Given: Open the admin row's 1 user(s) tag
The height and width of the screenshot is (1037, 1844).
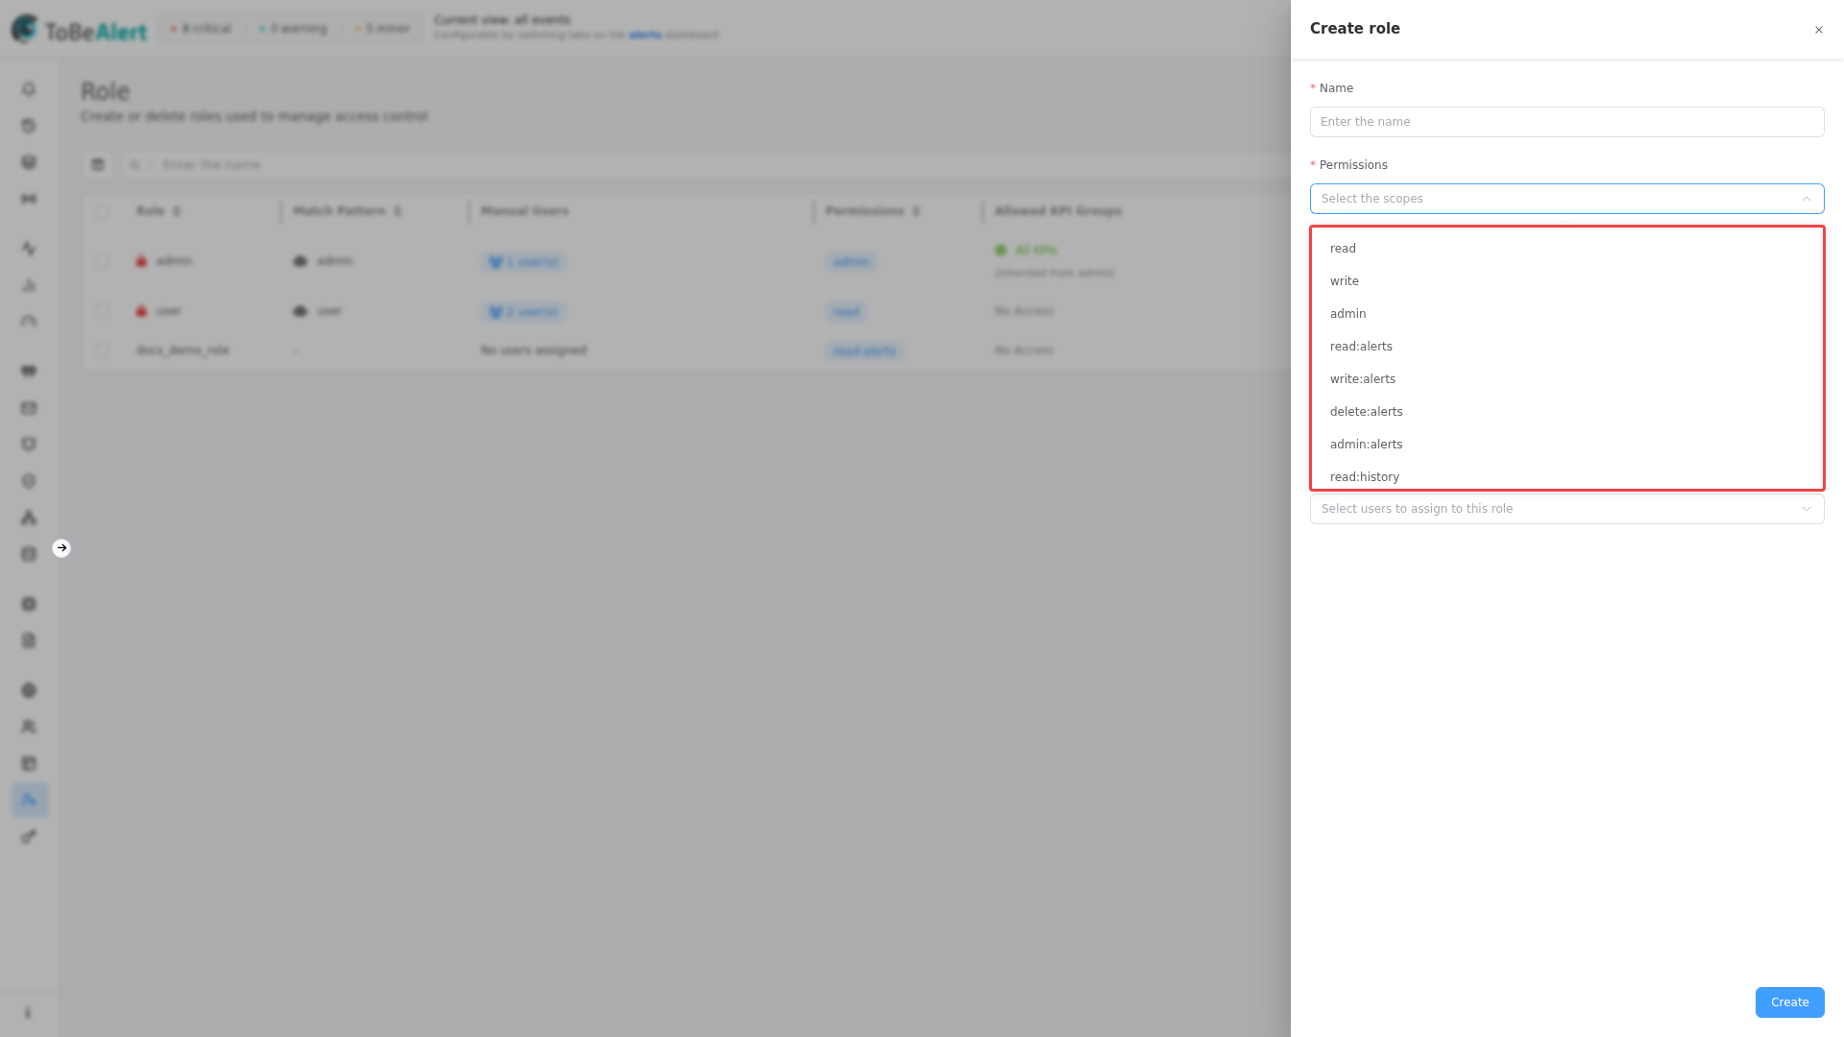Looking at the screenshot, I should point(523,262).
